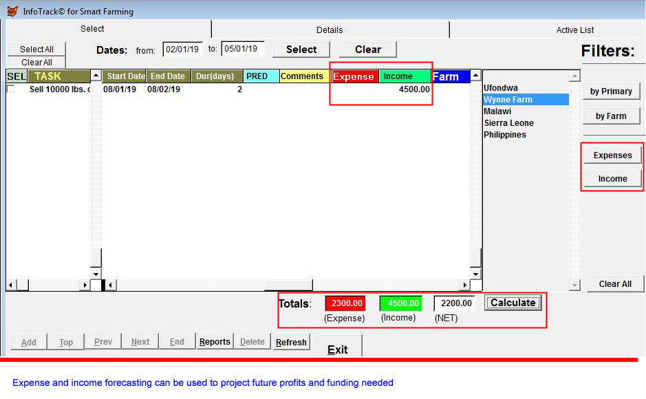Click the Calculate totals button

513,303
